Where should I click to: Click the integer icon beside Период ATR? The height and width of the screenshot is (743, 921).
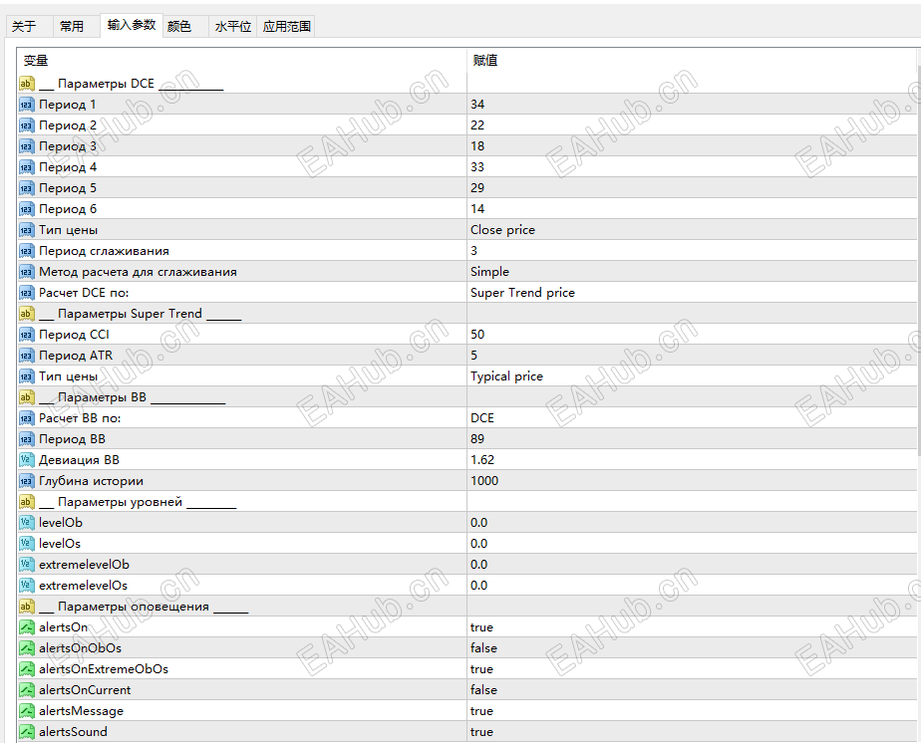[x=27, y=356]
